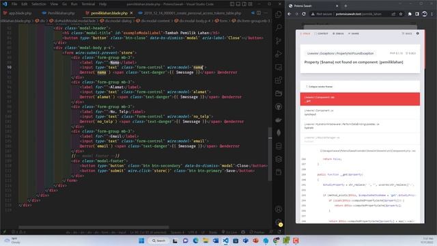Close the Potensi Sawah browser tab
This screenshot has height=246, width=437.
(x=337, y=5)
